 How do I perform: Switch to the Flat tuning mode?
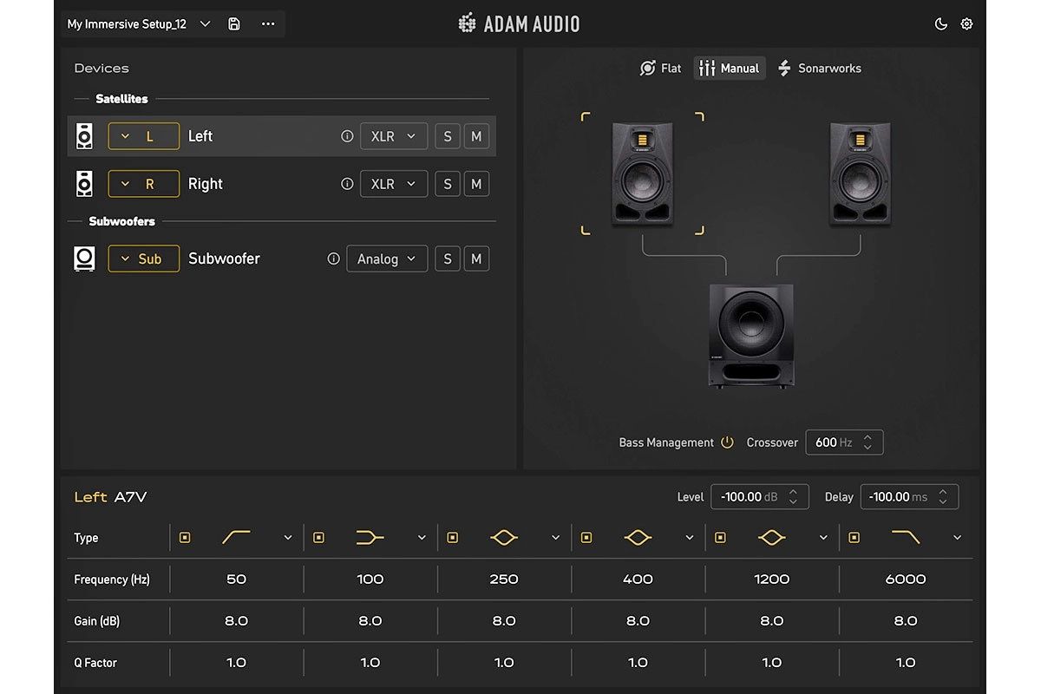[660, 69]
